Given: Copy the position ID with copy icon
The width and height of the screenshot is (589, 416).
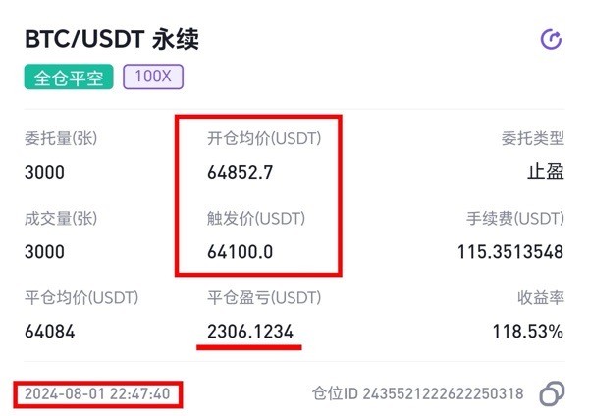Looking at the screenshot, I should pos(552,393).
